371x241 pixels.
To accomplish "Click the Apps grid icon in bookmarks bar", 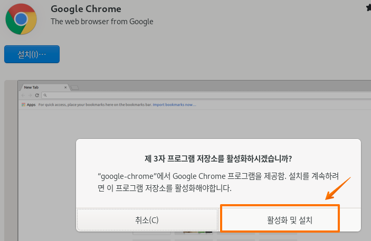I will point(23,105).
